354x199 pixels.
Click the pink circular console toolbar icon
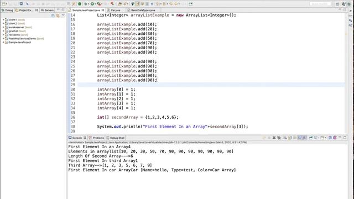pyautogui.click(x=335, y=138)
